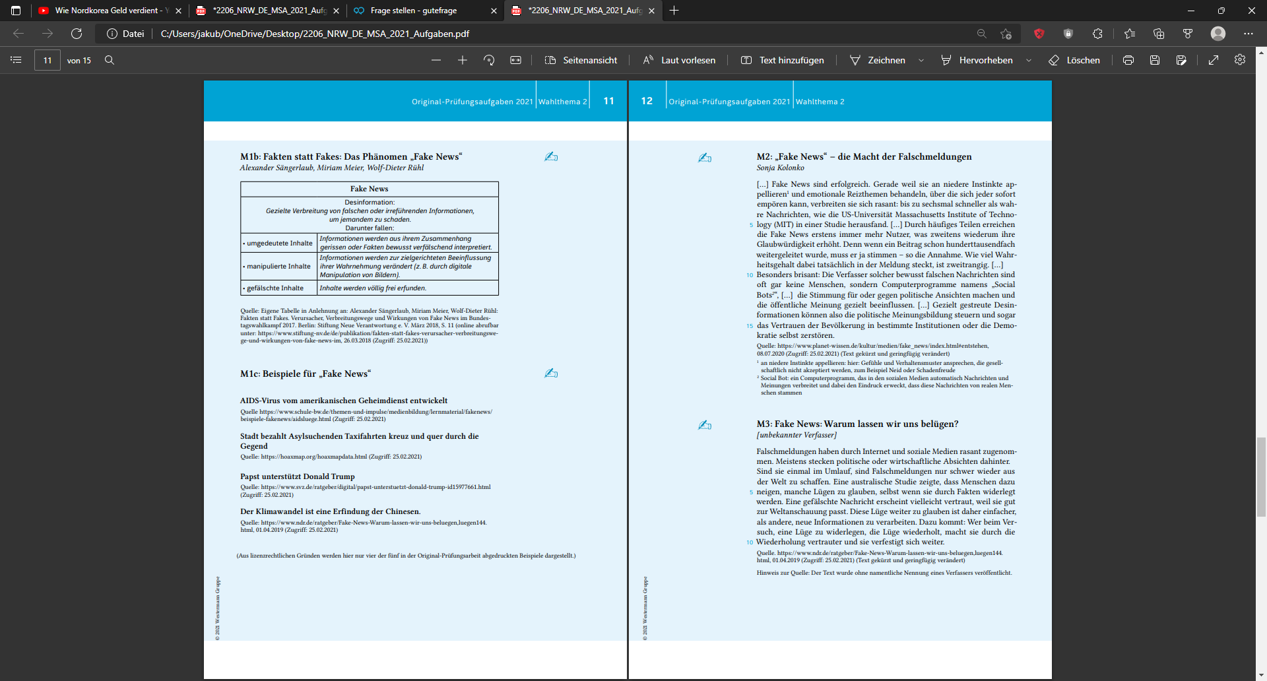Toggle the Löschen eraser tool
Screen dimensions: 1267x681
(1074, 60)
